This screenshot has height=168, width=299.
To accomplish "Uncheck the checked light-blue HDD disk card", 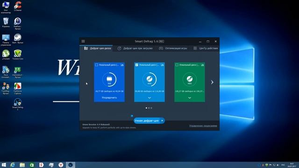I will [x=136, y=65].
